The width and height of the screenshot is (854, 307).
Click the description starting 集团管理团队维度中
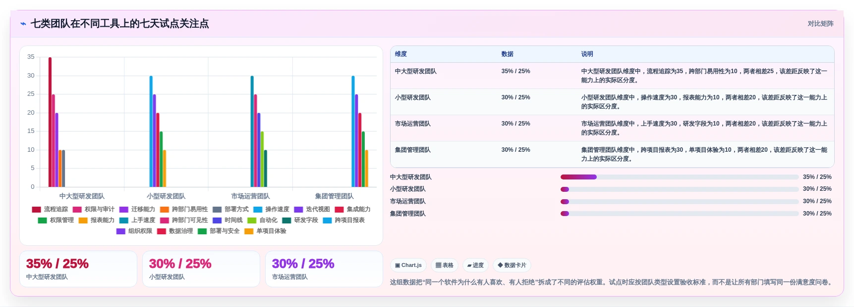(x=704, y=154)
